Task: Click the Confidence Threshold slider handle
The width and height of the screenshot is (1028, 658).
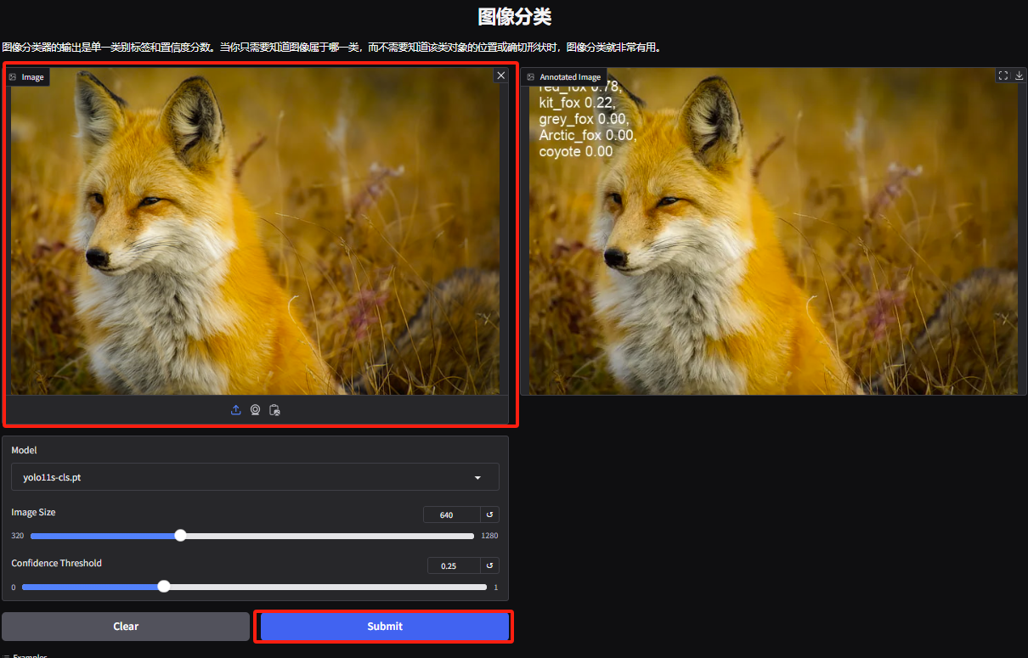Action: coord(164,587)
